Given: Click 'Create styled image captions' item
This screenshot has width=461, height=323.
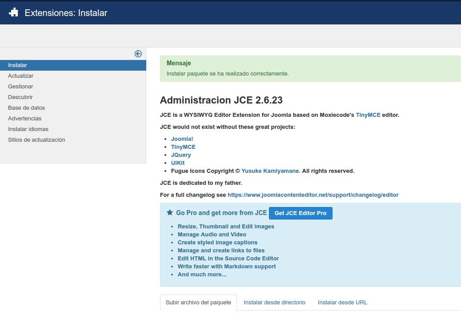Looking at the screenshot, I should tap(217, 243).
